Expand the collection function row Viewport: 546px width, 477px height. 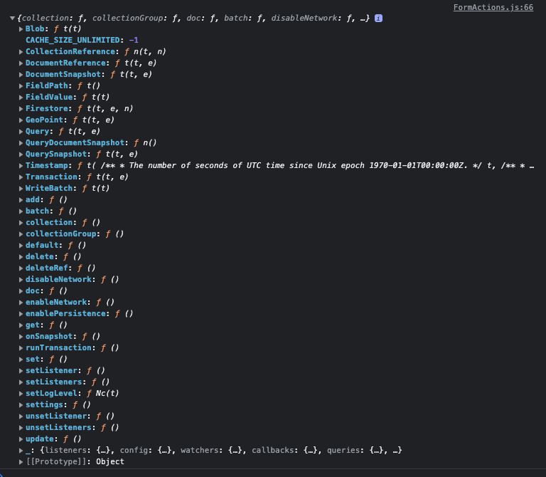[21, 222]
